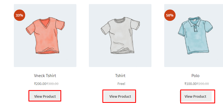Click the struck-through ₹200.00 Polo price
Image resolution: width=223 pixels, height=108 pixels.
(x=203, y=84)
